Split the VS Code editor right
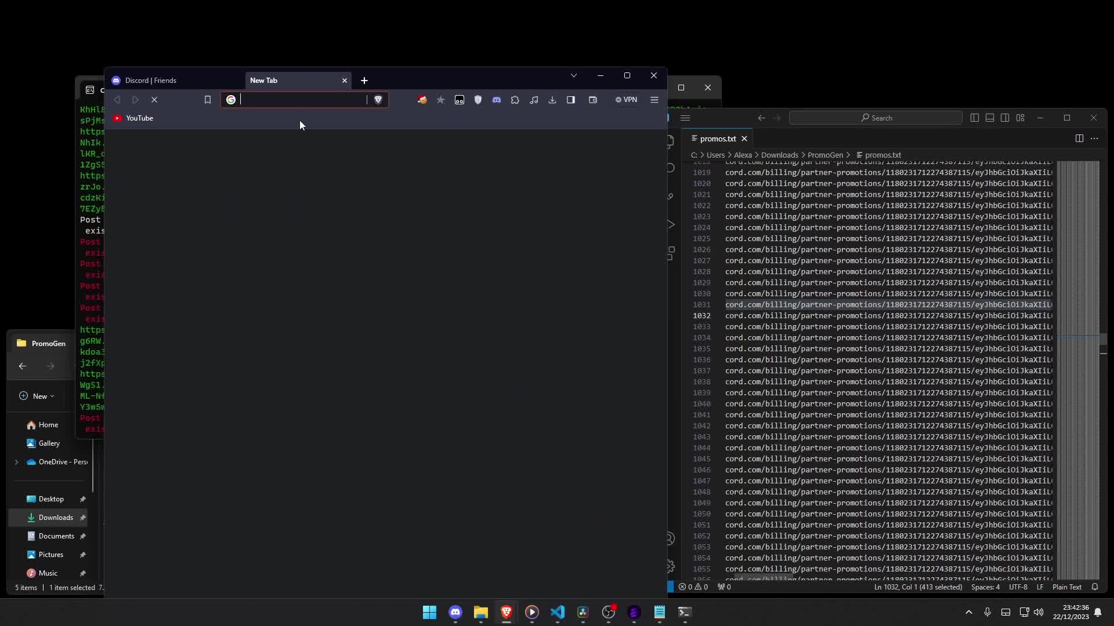The width and height of the screenshot is (1114, 626). click(x=1079, y=139)
